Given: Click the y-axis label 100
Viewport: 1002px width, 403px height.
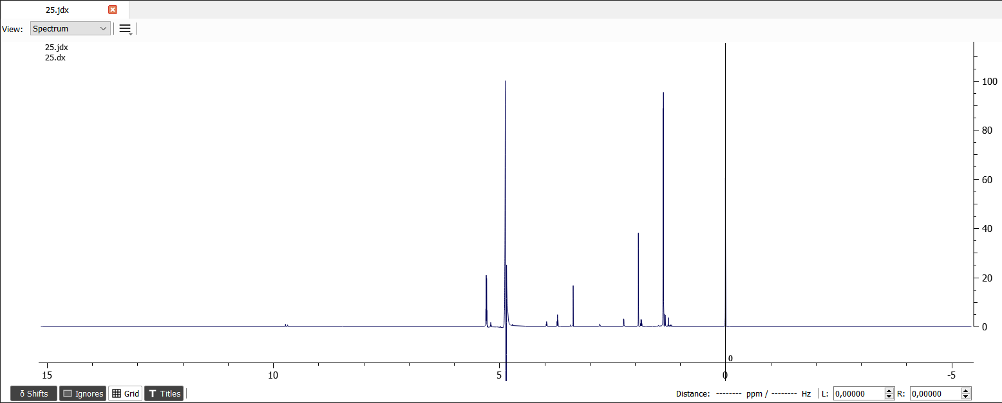Looking at the screenshot, I should pos(988,82).
